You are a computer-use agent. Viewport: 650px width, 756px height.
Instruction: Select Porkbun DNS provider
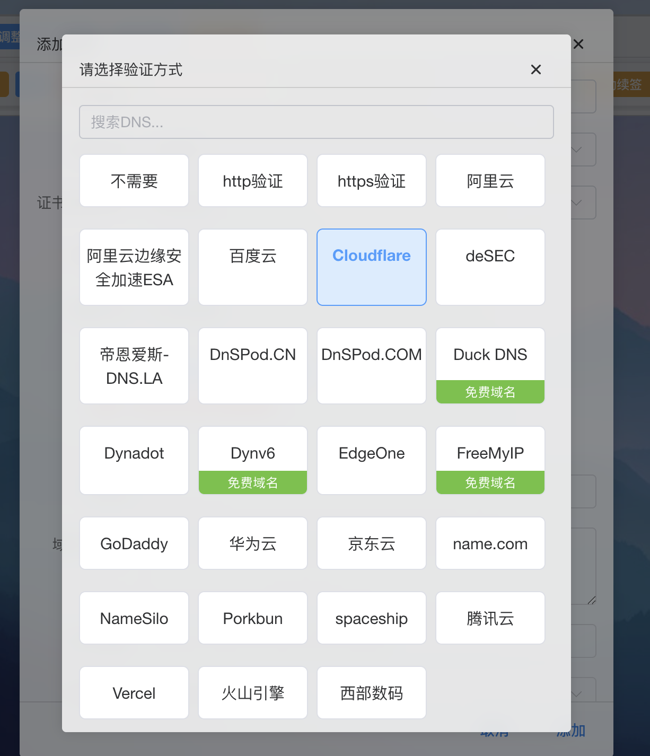pos(253,618)
